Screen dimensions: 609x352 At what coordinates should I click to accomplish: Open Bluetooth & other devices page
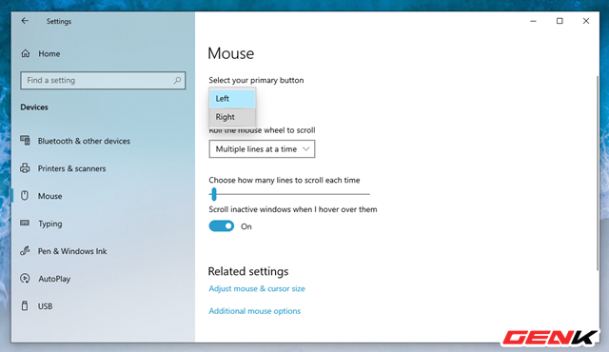coord(84,141)
